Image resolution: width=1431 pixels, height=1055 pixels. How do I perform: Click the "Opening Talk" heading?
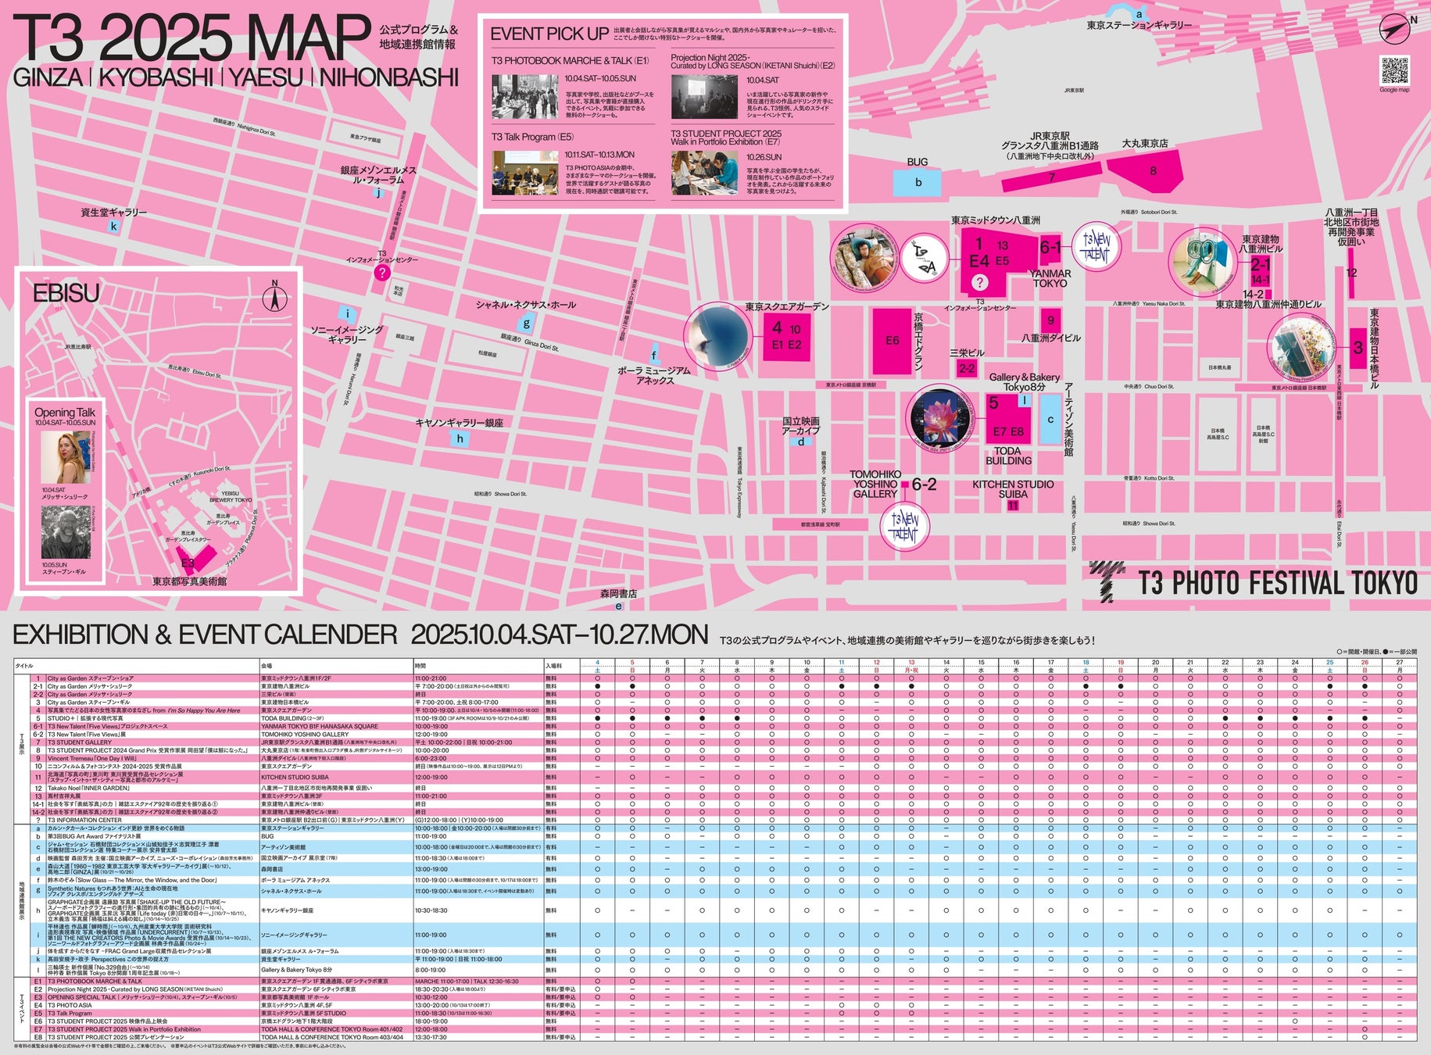[65, 413]
